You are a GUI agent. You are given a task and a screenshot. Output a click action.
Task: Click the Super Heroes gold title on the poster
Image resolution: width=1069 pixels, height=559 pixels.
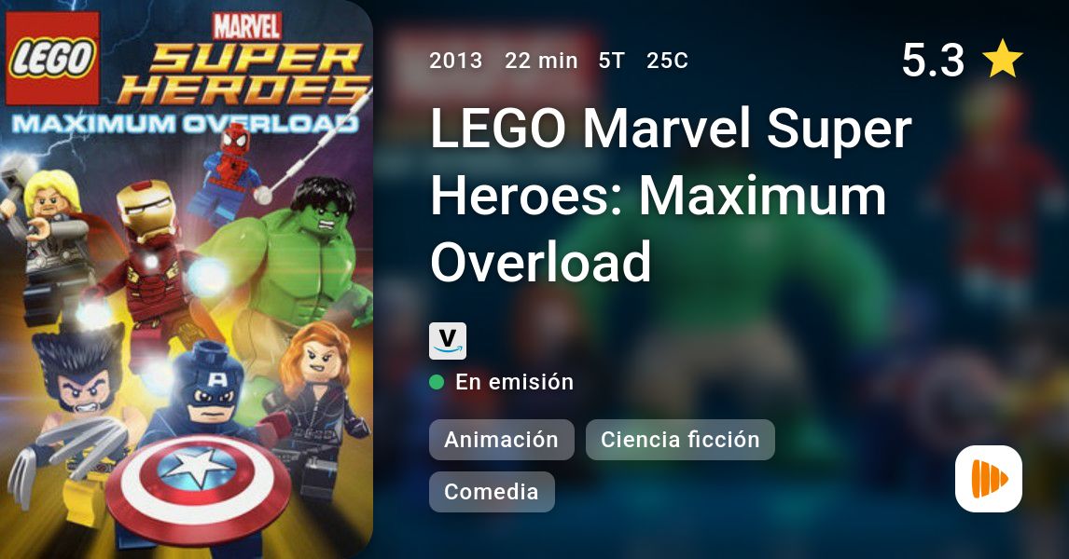tap(244, 75)
